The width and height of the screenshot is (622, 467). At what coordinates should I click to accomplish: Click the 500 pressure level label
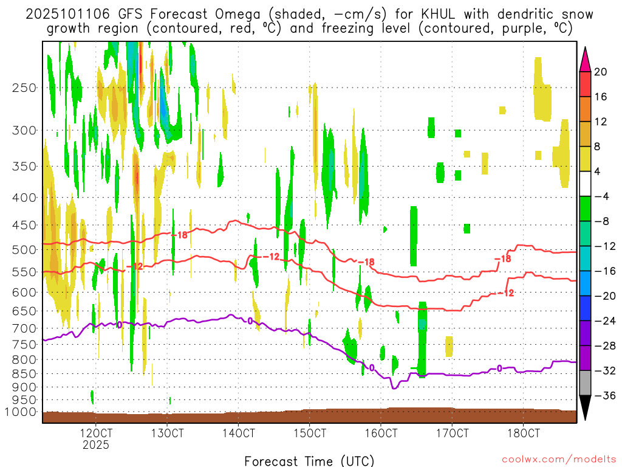[x=24, y=250]
